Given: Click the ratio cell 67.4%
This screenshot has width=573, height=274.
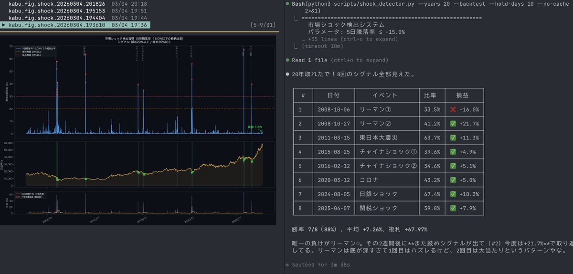Looking at the screenshot, I should click(x=432, y=194).
